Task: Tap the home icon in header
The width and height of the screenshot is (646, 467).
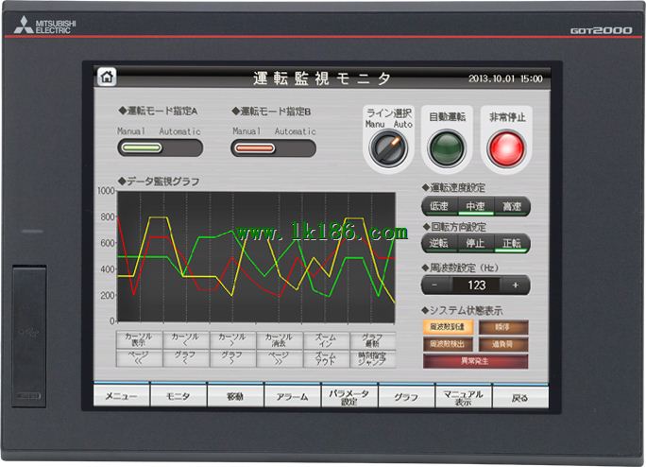Action: [x=110, y=78]
